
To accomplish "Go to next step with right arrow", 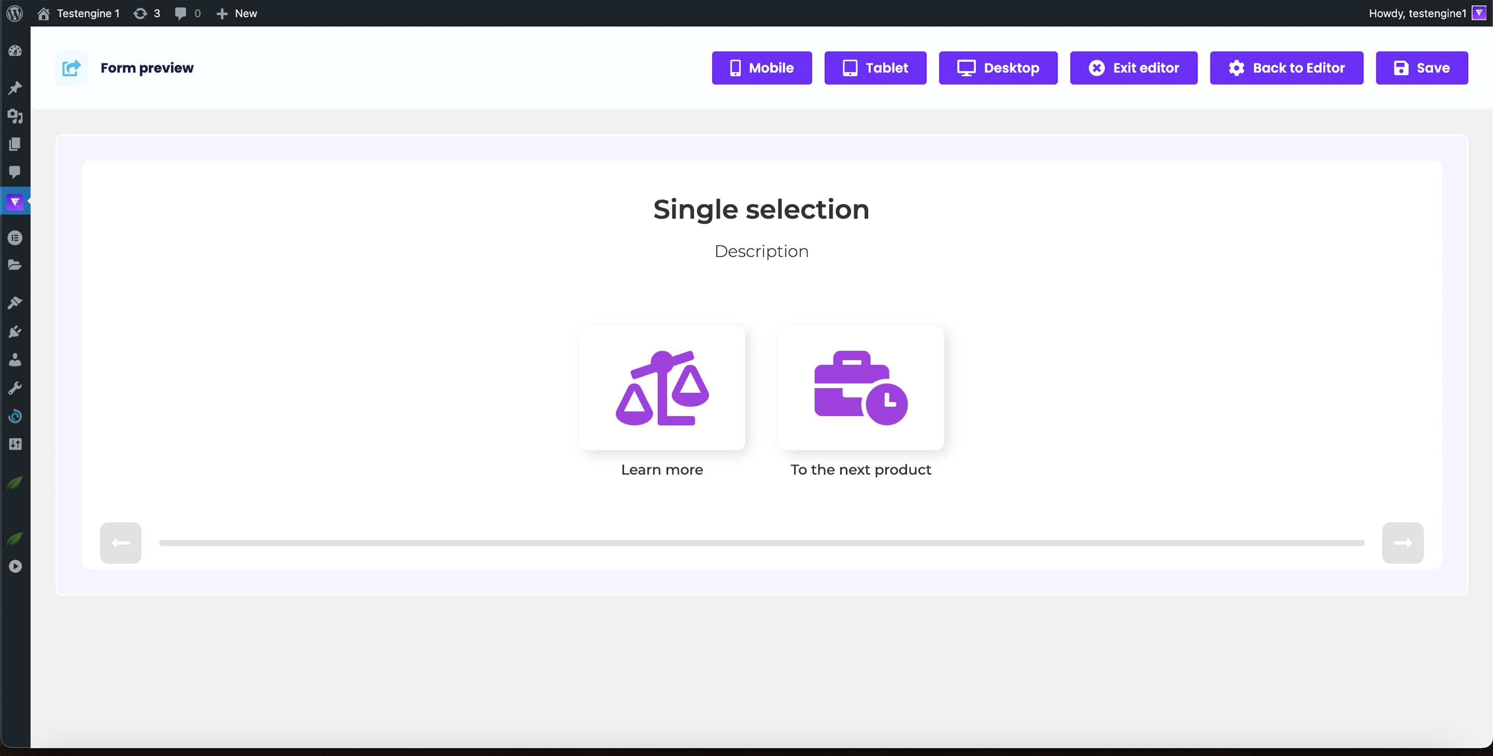I will point(1402,542).
